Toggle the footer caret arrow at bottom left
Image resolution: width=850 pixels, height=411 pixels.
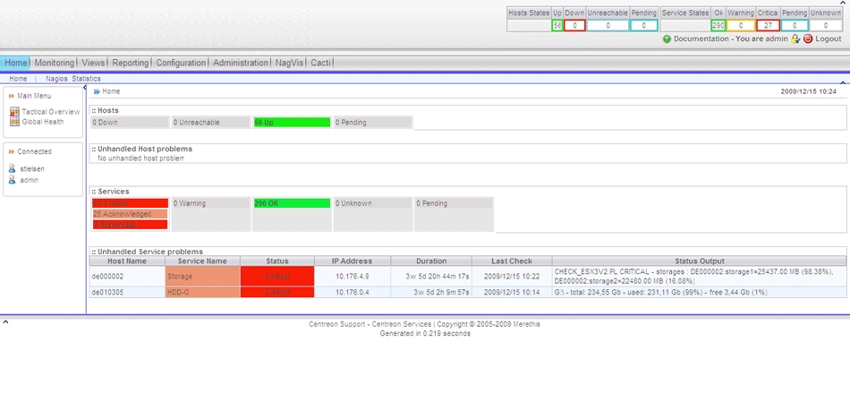pos(5,322)
